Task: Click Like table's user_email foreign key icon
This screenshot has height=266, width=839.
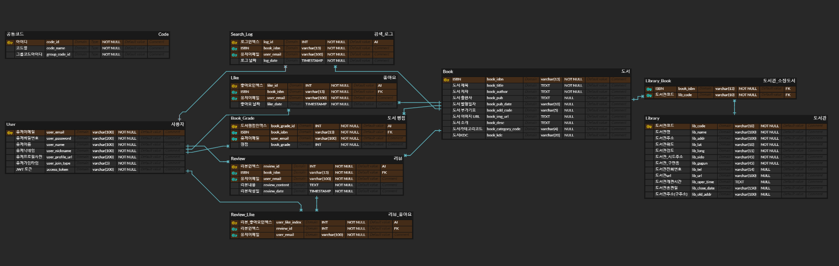Action: (x=235, y=98)
